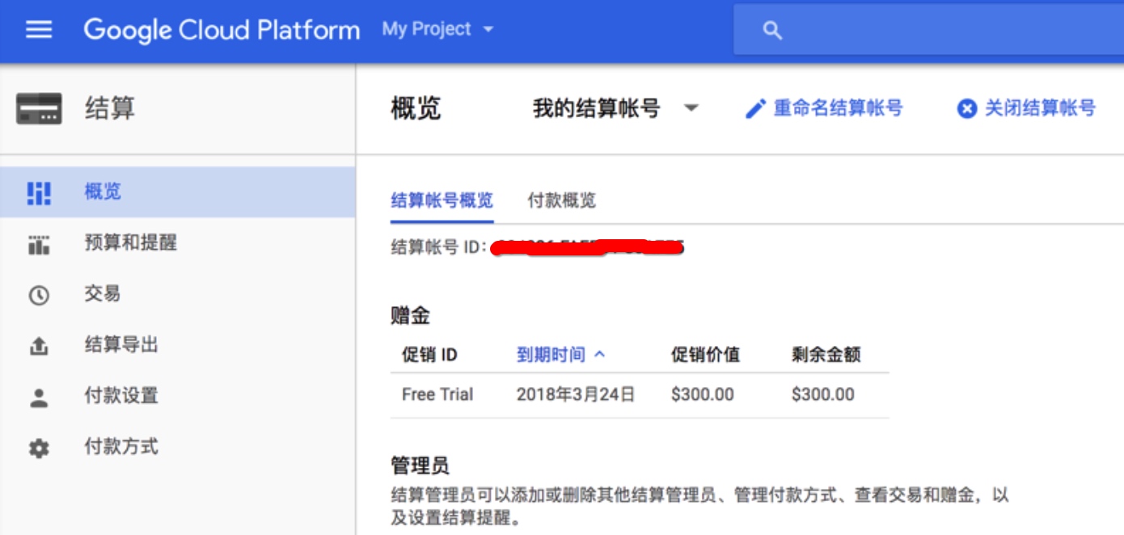
Task: Open the My Project selector dropdown
Action: click(437, 30)
